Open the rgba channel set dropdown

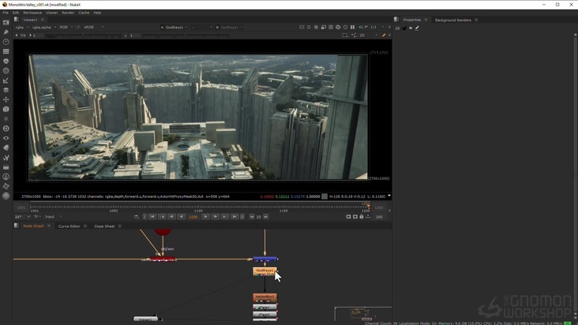22,28
